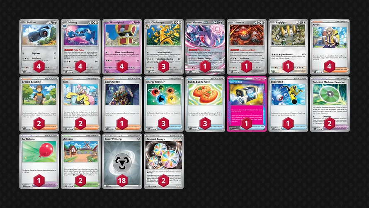This screenshot has height=208, width=369.
Task: Open the Boss's Orders card
Action: point(122,104)
